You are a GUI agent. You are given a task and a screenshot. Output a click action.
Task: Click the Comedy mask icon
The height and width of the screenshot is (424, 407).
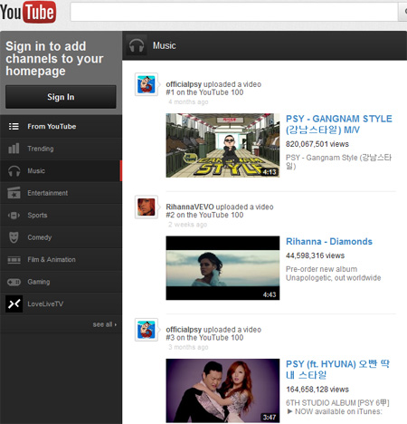click(x=14, y=237)
